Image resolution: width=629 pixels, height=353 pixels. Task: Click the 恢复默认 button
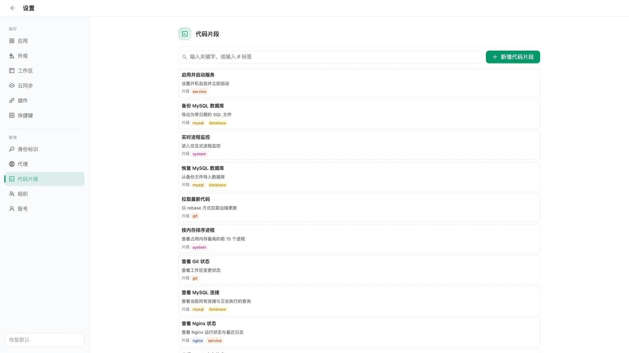point(44,340)
